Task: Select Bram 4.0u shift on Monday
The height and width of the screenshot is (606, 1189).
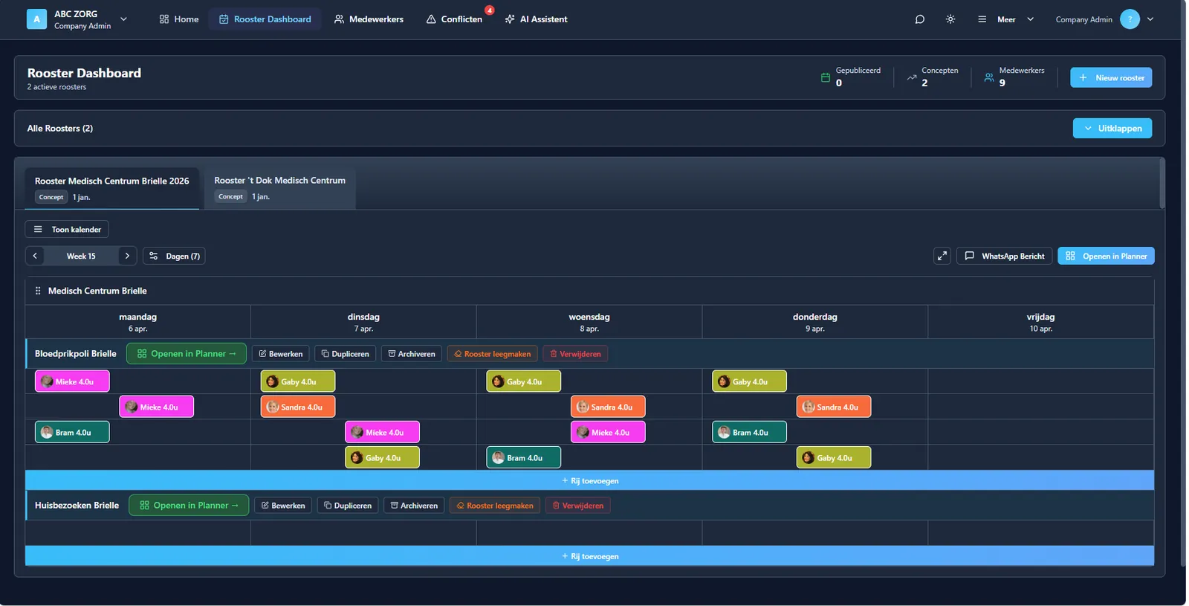Action: coord(72,432)
